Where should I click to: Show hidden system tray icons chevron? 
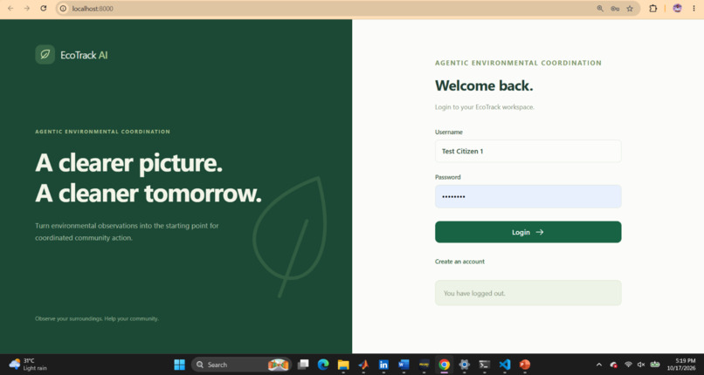(599, 365)
